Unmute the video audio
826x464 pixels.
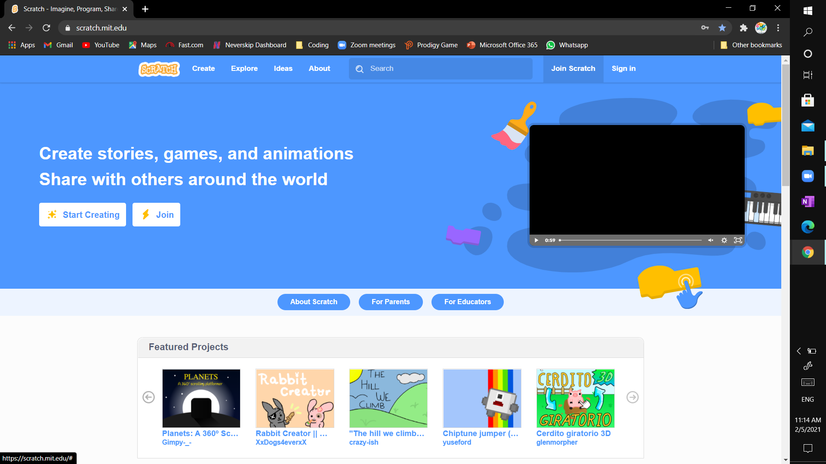click(x=711, y=240)
